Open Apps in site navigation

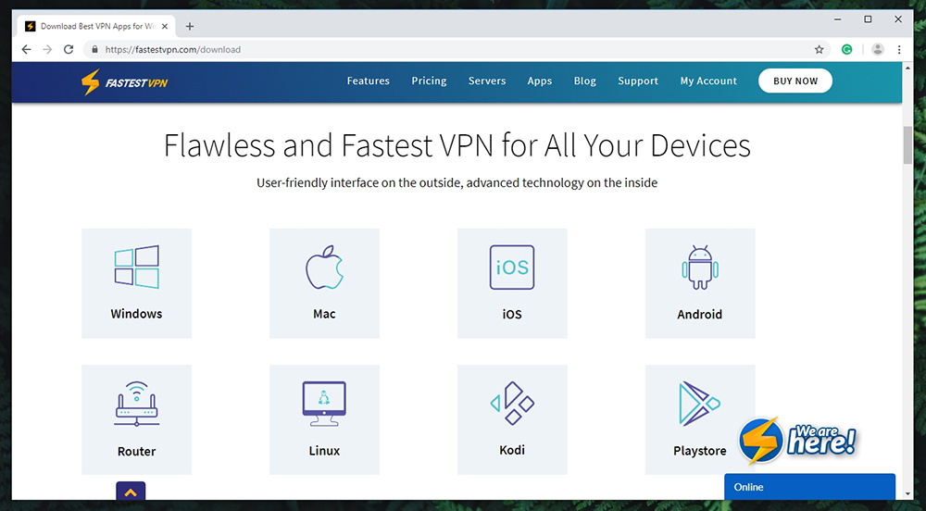[539, 81]
